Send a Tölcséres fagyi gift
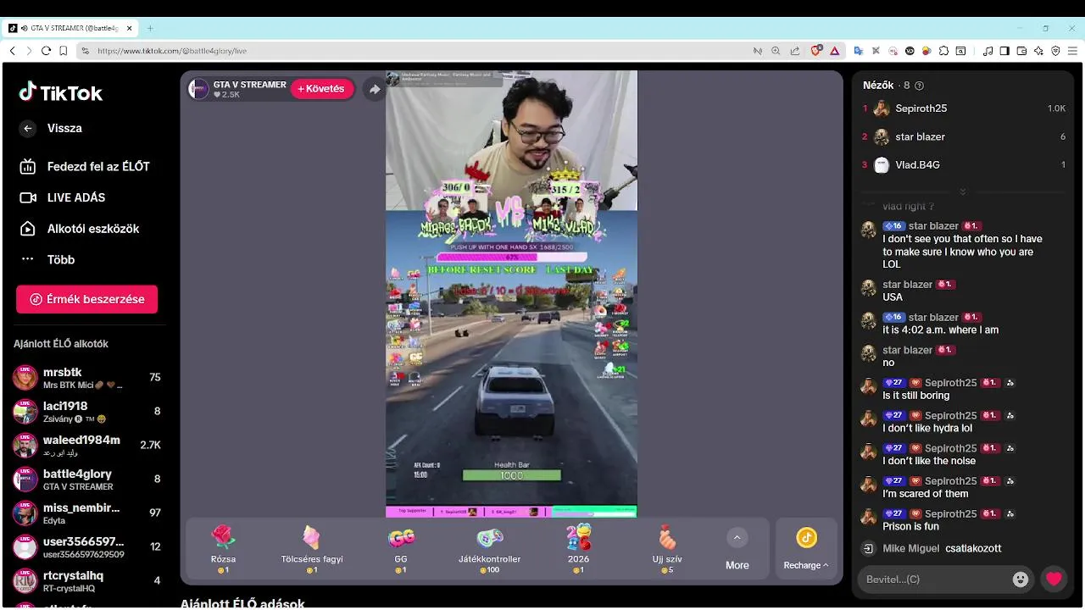1085x610 pixels. (x=312, y=548)
